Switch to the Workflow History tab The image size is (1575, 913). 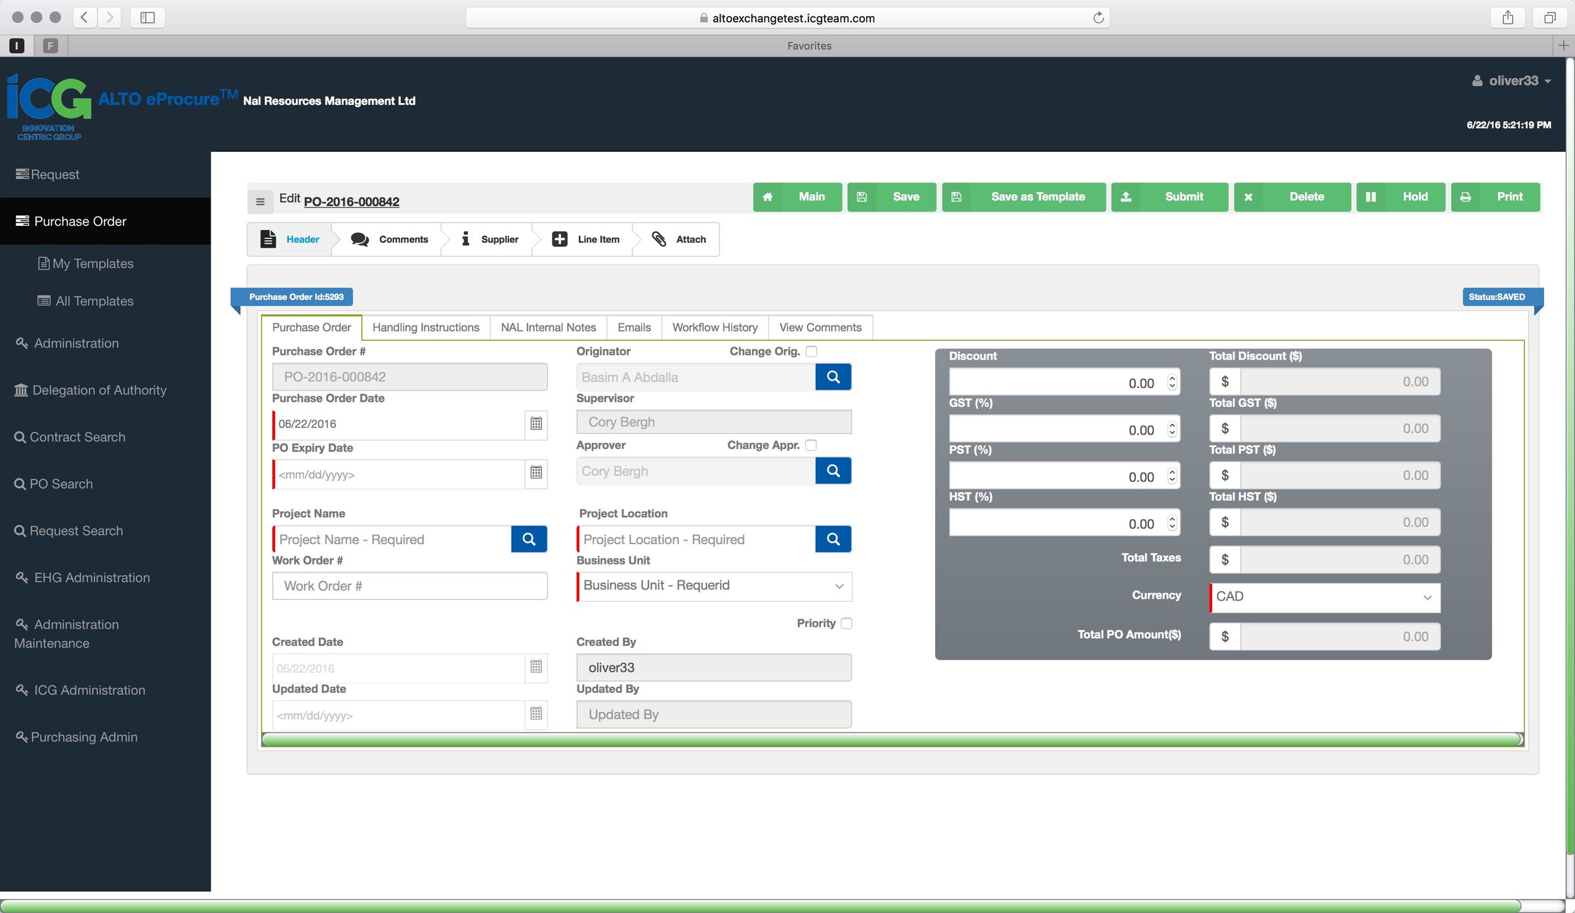(x=715, y=327)
